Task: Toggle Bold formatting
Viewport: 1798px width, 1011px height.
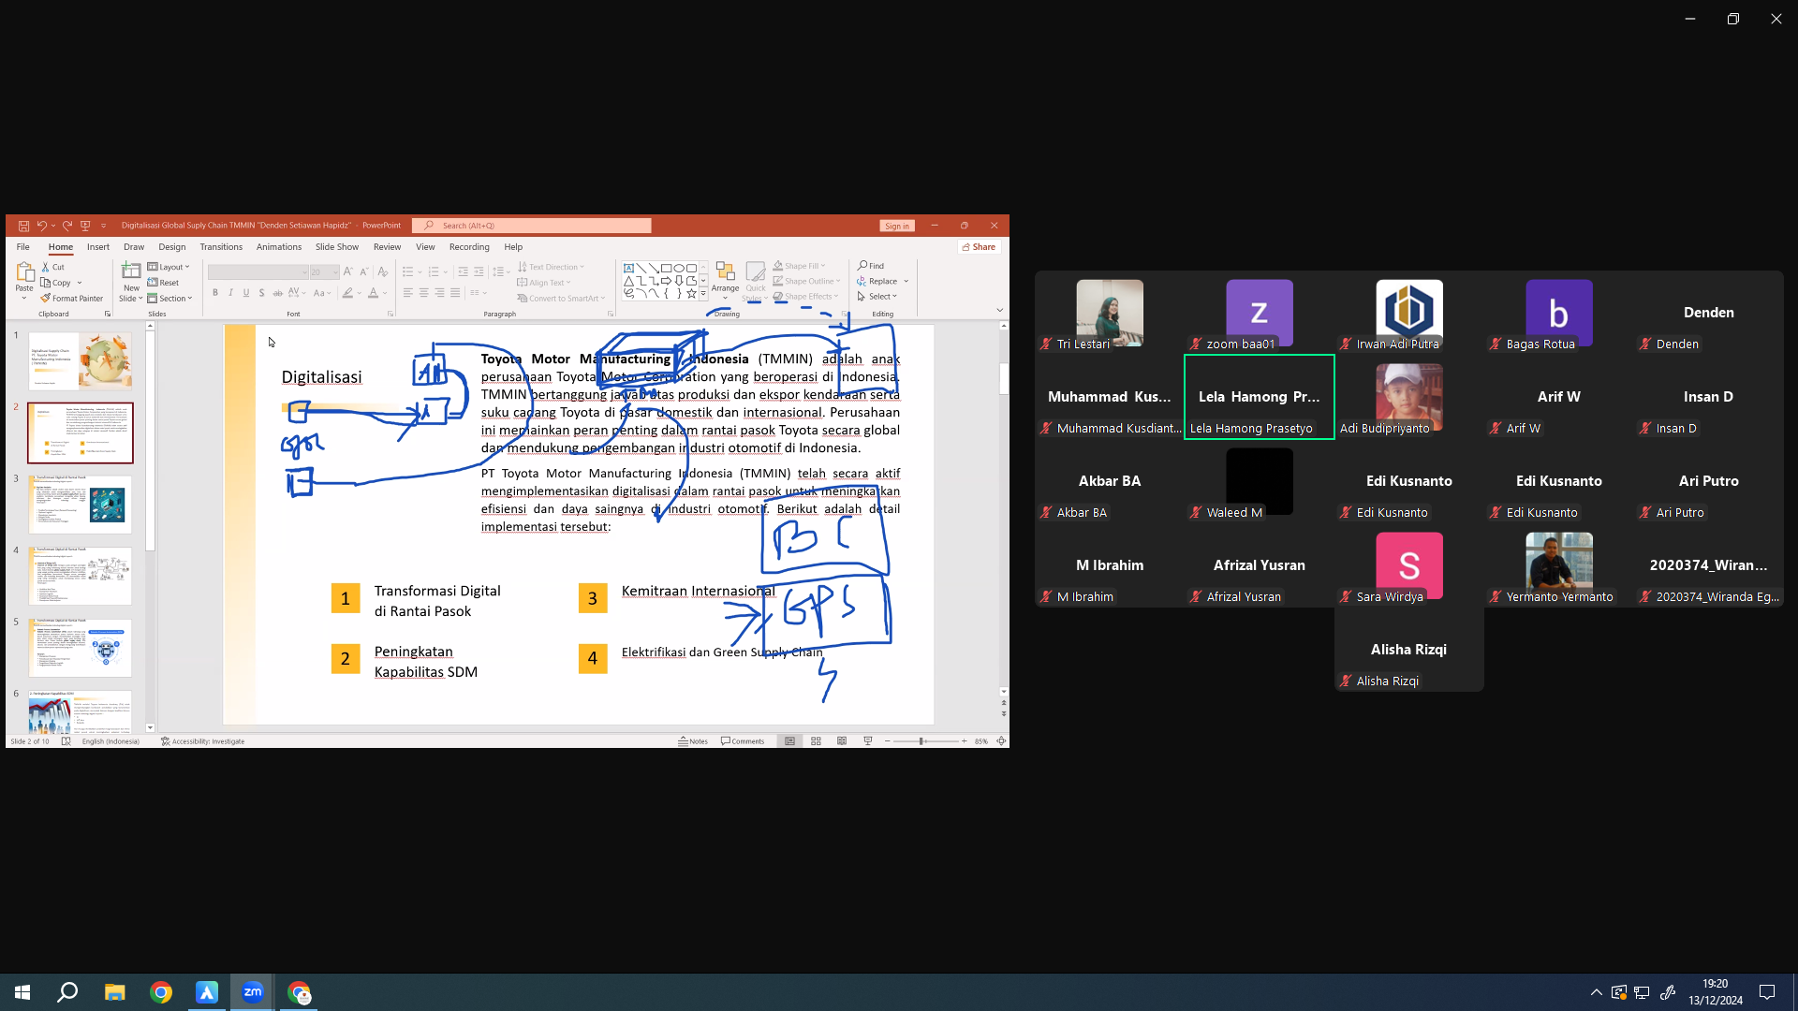Action: click(x=215, y=293)
